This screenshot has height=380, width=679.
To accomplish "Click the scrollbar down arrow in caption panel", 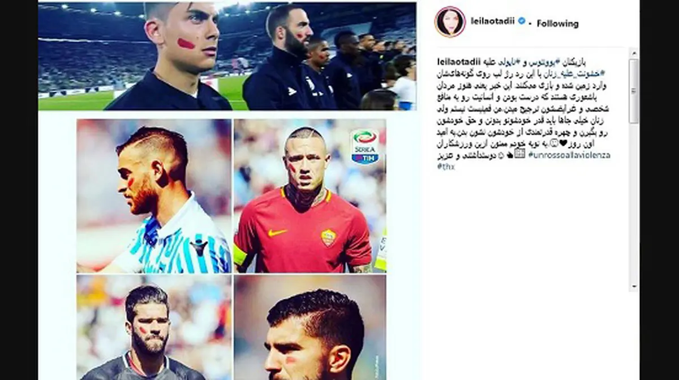I will pyautogui.click(x=634, y=286).
